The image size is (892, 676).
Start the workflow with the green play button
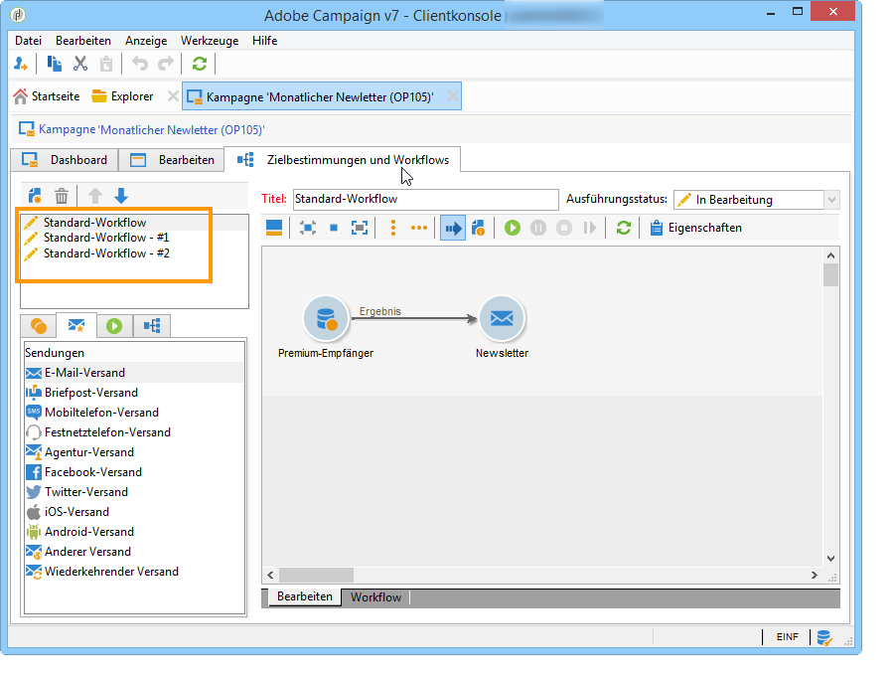click(512, 228)
